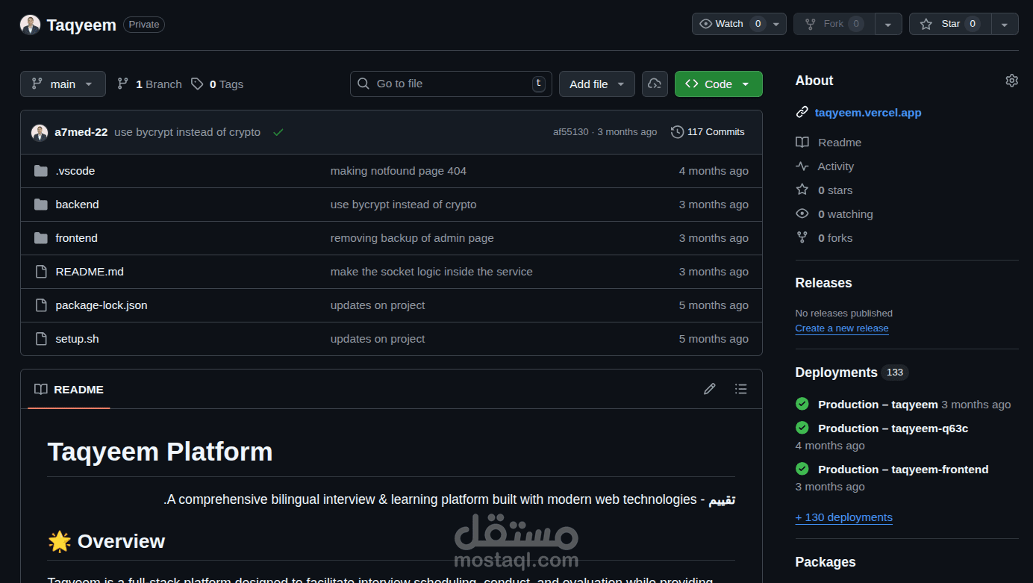This screenshot has width=1033, height=583.
Task: Open the frontend folder name
Action: point(77,238)
